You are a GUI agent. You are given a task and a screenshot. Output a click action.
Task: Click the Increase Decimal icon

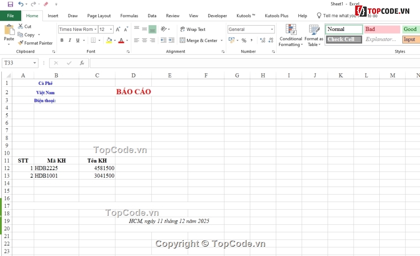pos(263,40)
